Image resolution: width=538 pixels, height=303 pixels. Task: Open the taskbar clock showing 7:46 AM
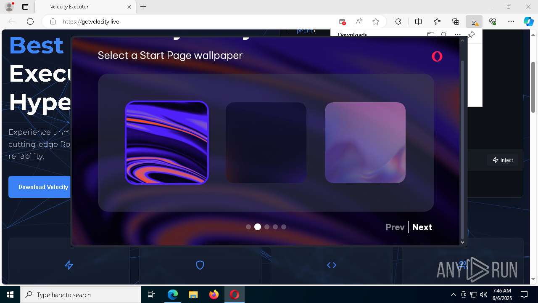(502, 295)
